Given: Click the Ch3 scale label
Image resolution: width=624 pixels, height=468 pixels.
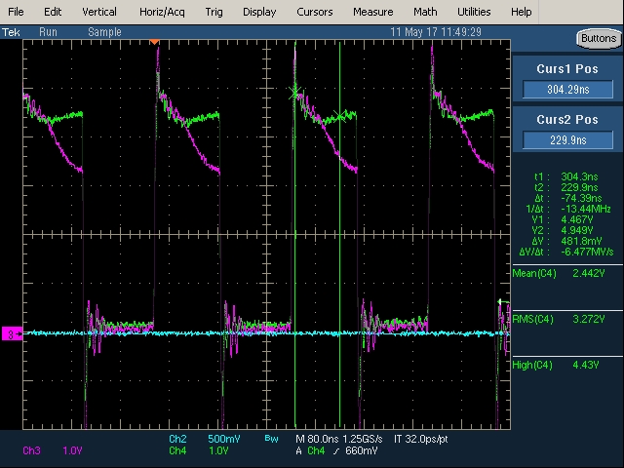Looking at the screenshot, I should click(31, 450).
